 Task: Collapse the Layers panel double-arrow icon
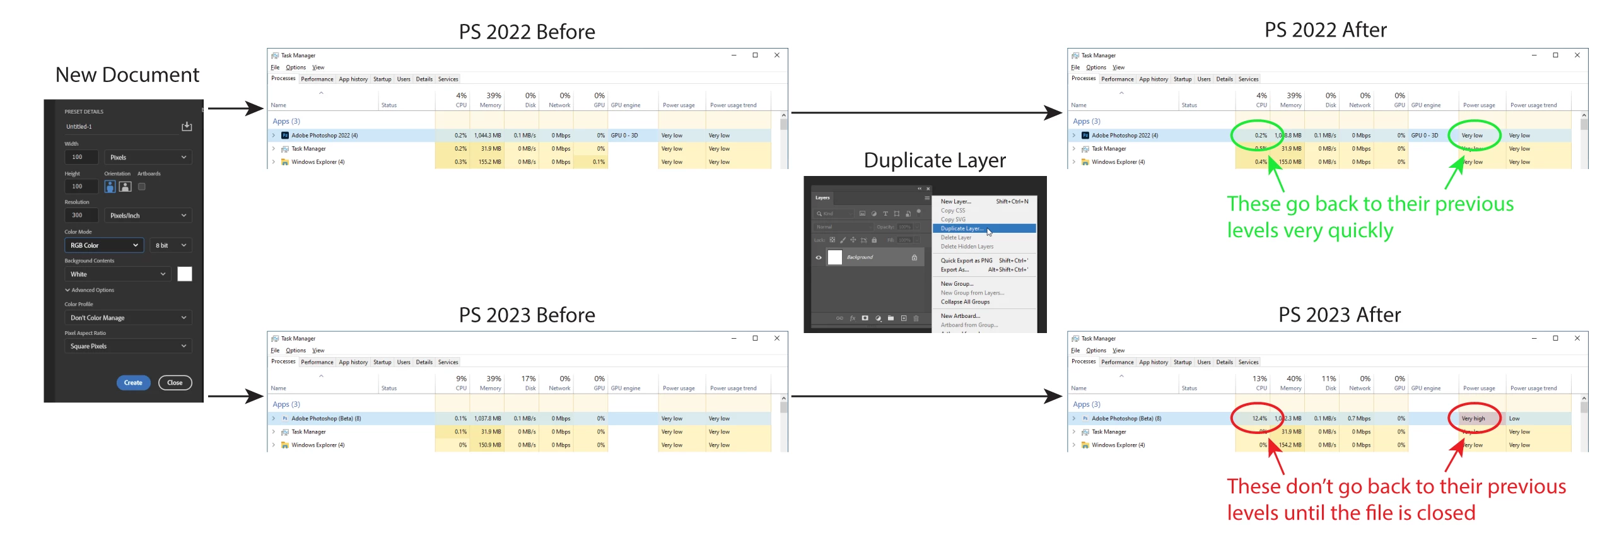(x=920, y=189)
